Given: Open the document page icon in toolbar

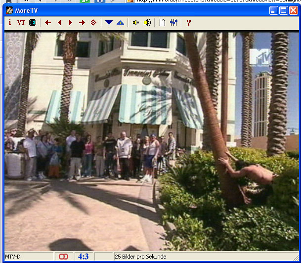Looking at the screenshot, I should click(x=162, y=23).
